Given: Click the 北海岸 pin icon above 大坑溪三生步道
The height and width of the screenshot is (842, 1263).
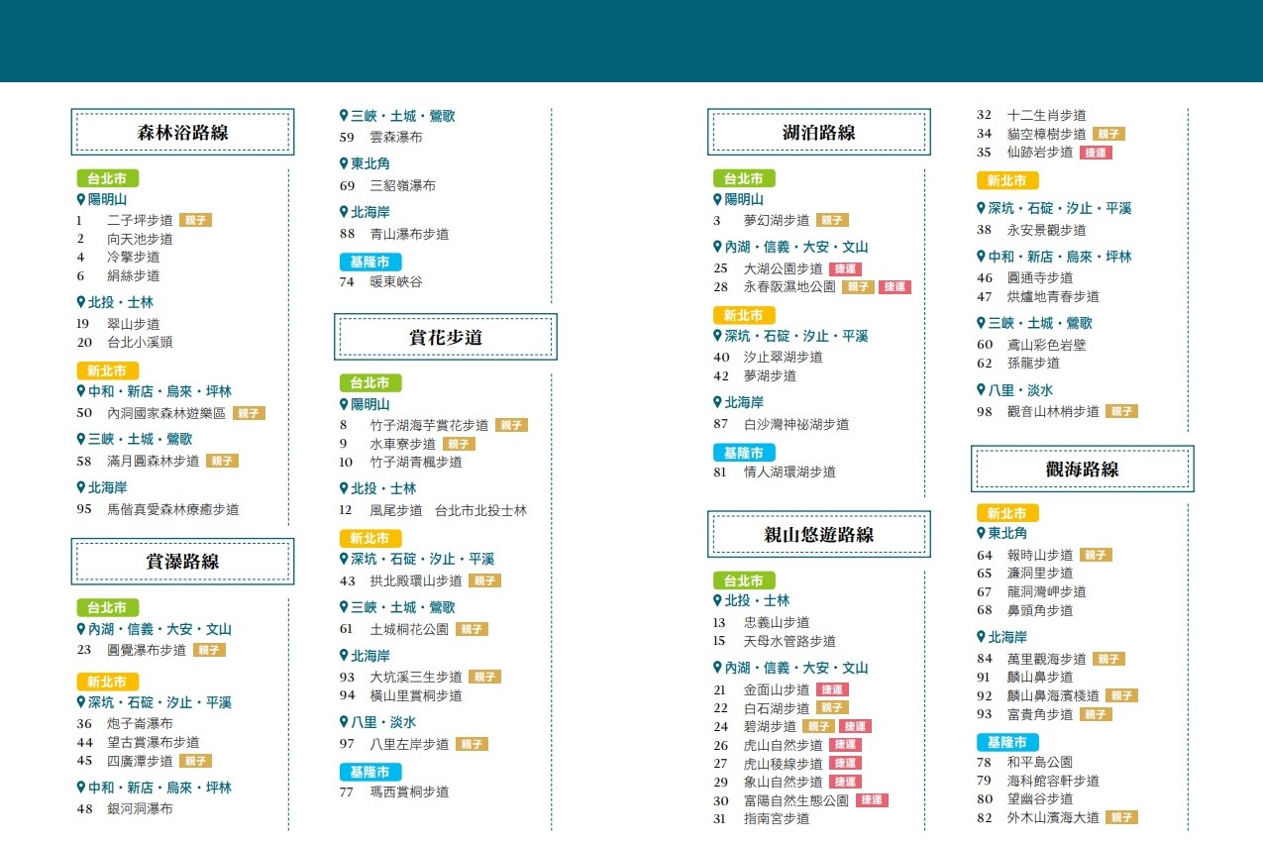Looking at the screenshot, I should 344,656.
